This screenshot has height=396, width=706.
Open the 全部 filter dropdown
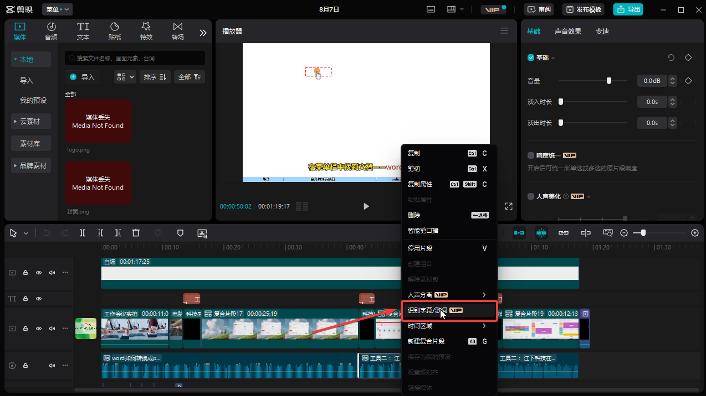[190, 77]
